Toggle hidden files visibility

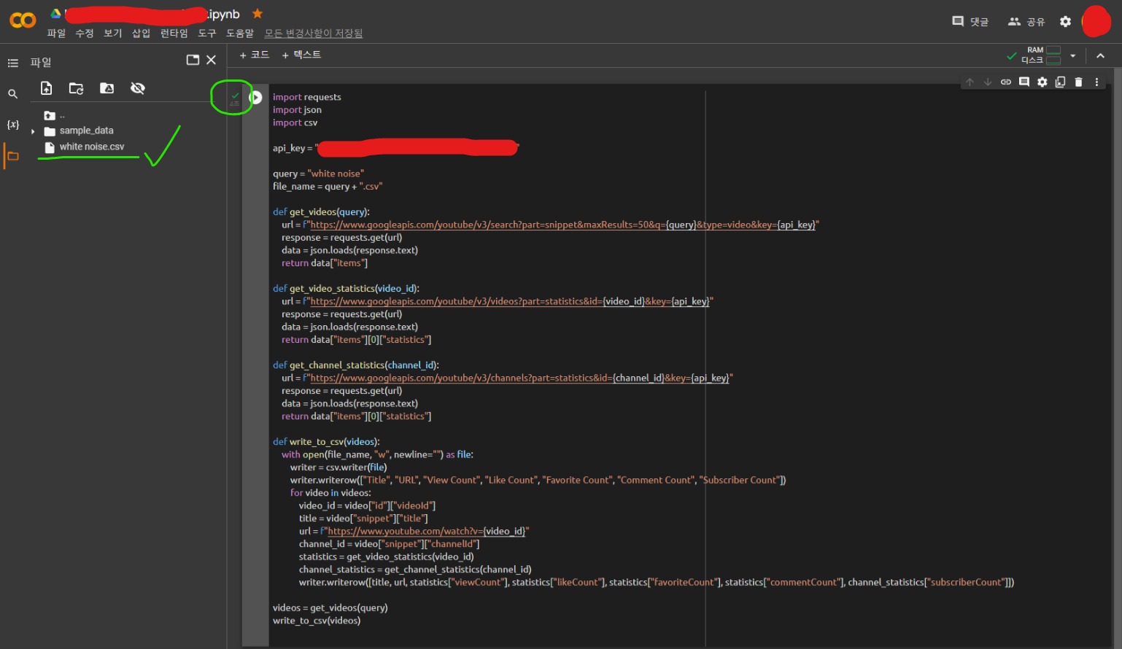(137, 88)
